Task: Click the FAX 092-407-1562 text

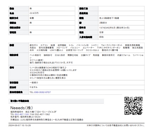Action: [40, 114]
